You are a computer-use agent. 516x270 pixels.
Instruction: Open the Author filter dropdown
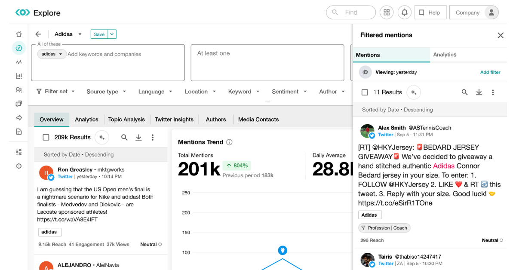click(332, 92)
